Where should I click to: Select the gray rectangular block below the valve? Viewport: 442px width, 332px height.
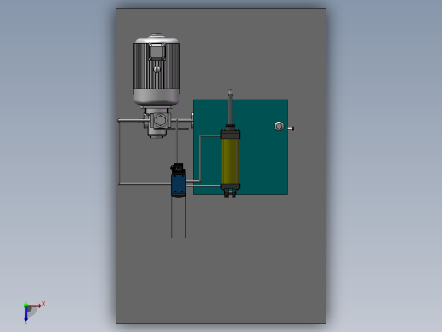(178, 218)
